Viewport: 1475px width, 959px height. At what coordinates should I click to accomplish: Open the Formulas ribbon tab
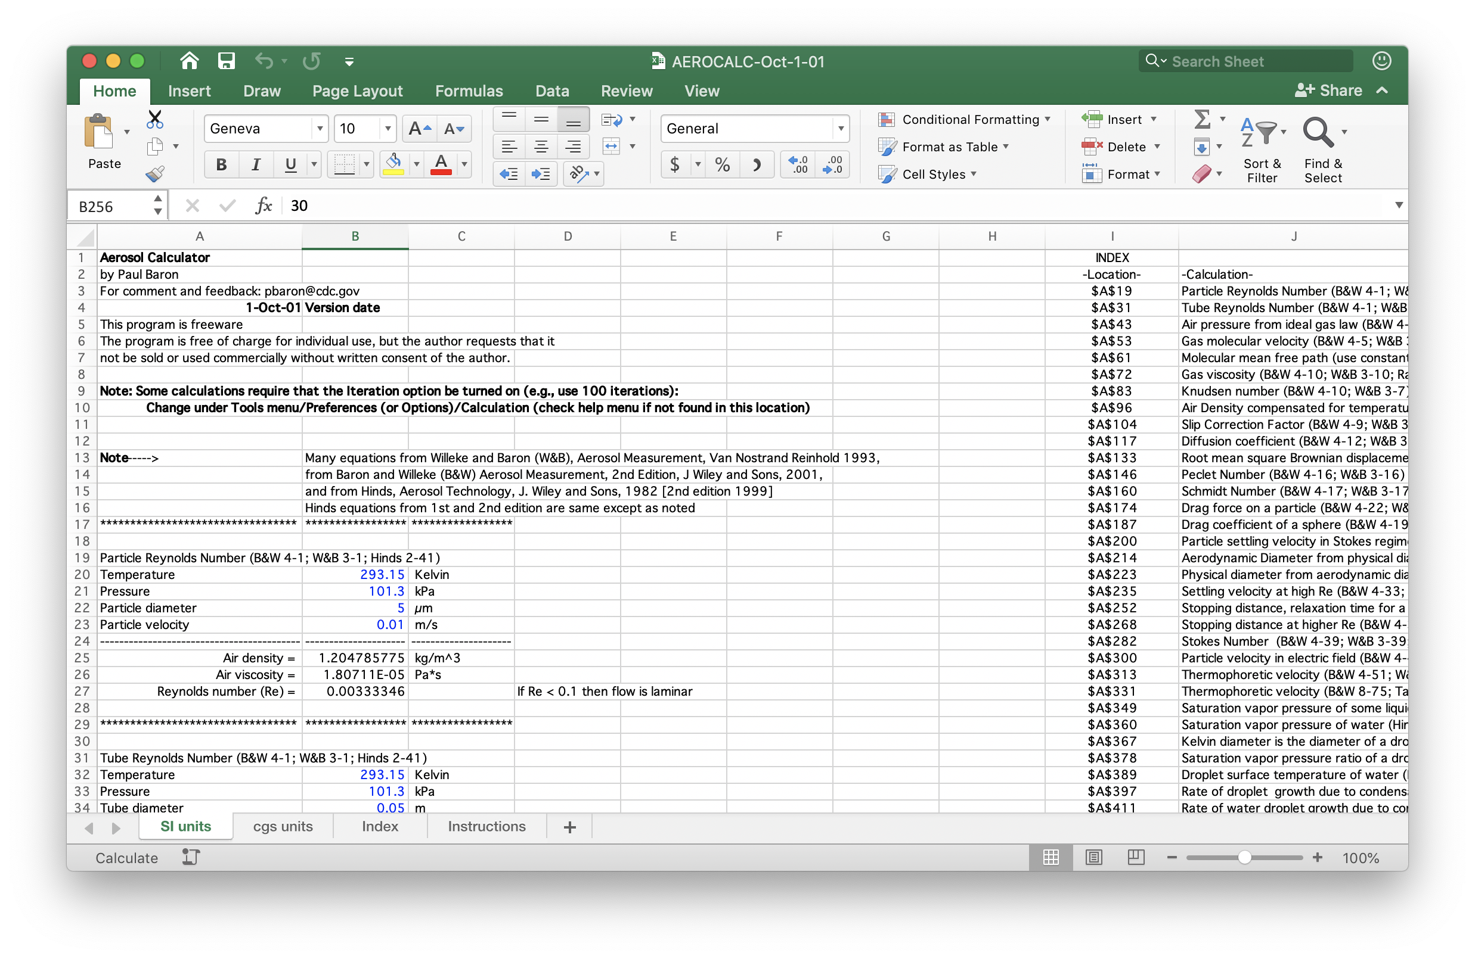(x=469, y=91)
